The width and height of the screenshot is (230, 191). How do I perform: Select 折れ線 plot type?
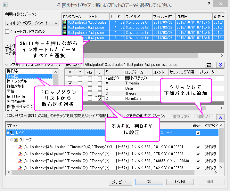pos(29,71)
